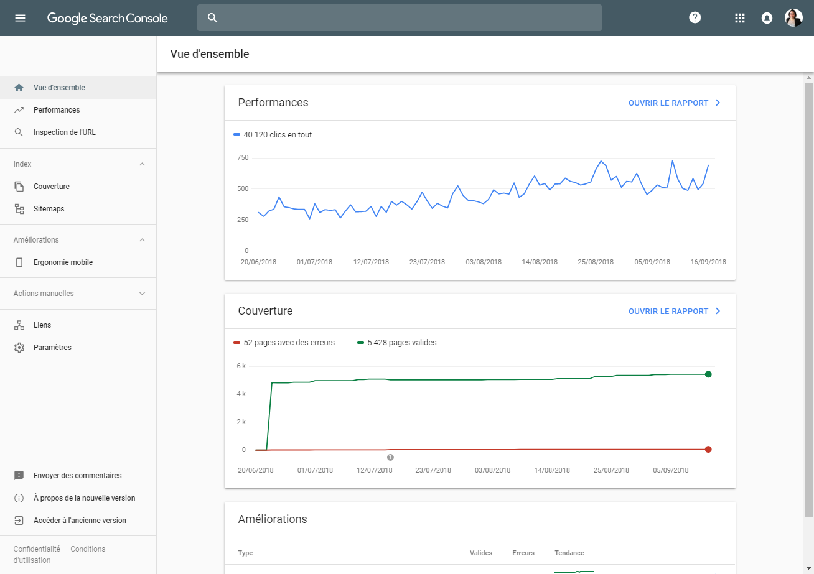Click the feedback icon beside Envoyer des commentaires
The height and width of the screenshot is (574, 814).
[19, 476]
